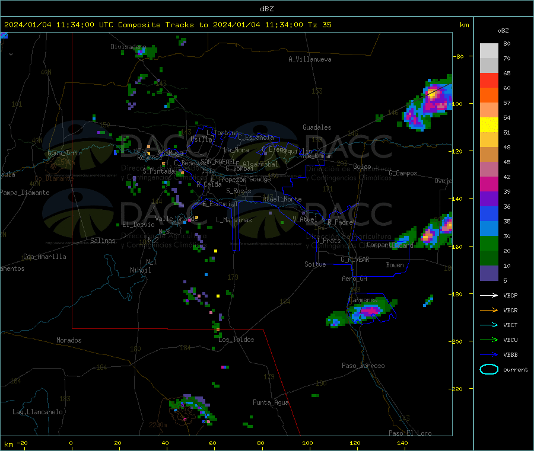This screenshot has height=451, width=534.
Task: Click the '140' km X-axis tick label
Action: coord(402,443)
